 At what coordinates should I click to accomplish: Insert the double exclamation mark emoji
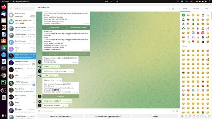188,24
